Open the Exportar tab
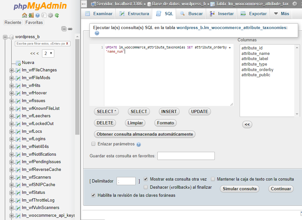 click(x=253, y=14)
